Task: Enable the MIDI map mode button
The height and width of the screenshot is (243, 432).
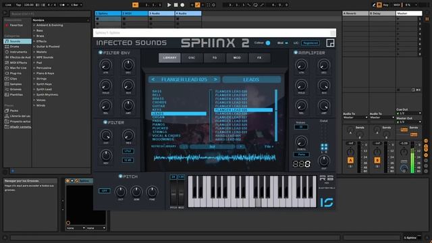Action: tap(396, 5)
